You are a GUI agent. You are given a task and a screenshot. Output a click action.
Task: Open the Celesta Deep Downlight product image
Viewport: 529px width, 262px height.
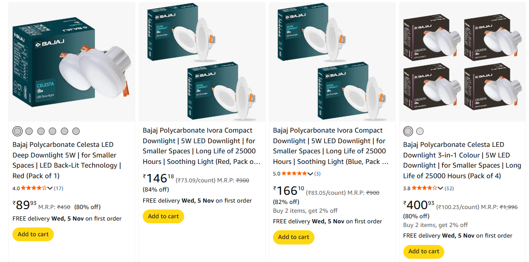pos(72,62)
